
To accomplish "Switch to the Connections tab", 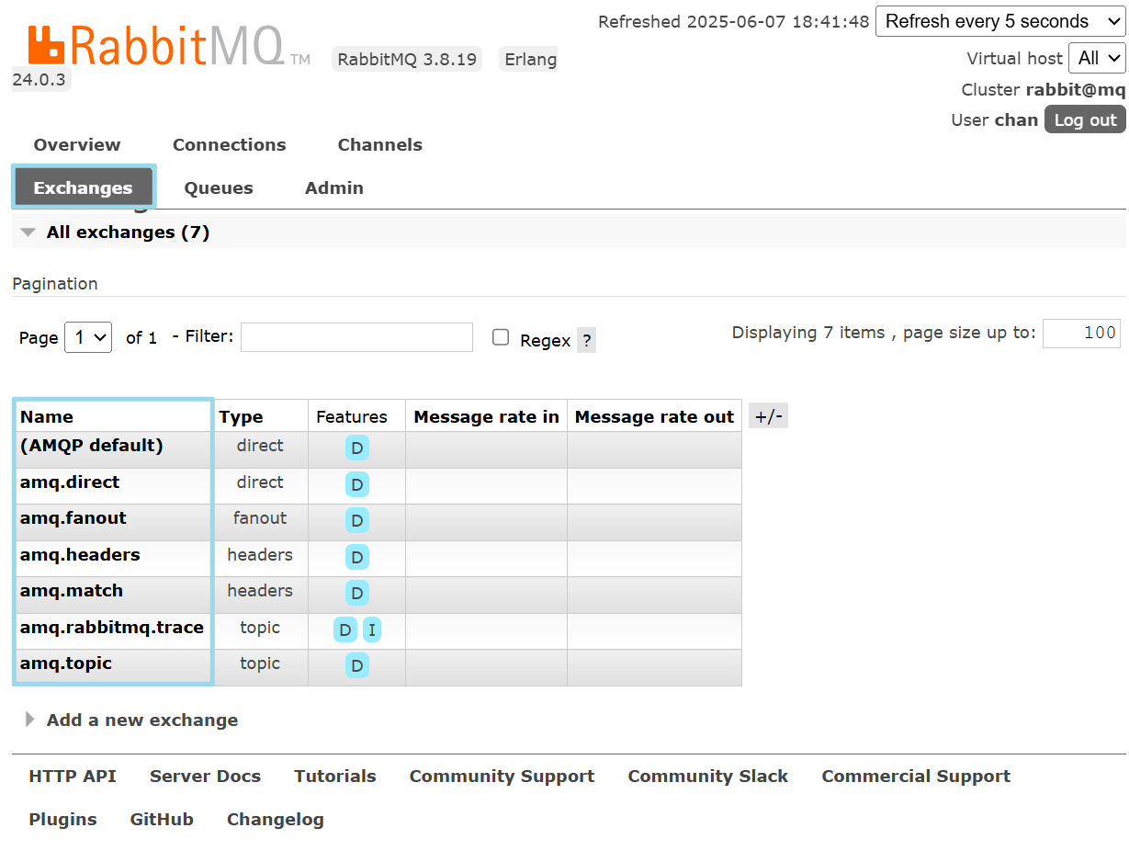I will pyautogui.click(x=230, y=145).
